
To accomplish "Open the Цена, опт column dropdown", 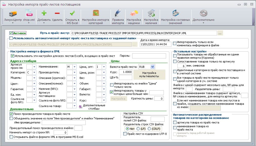I will click(104, 67).
